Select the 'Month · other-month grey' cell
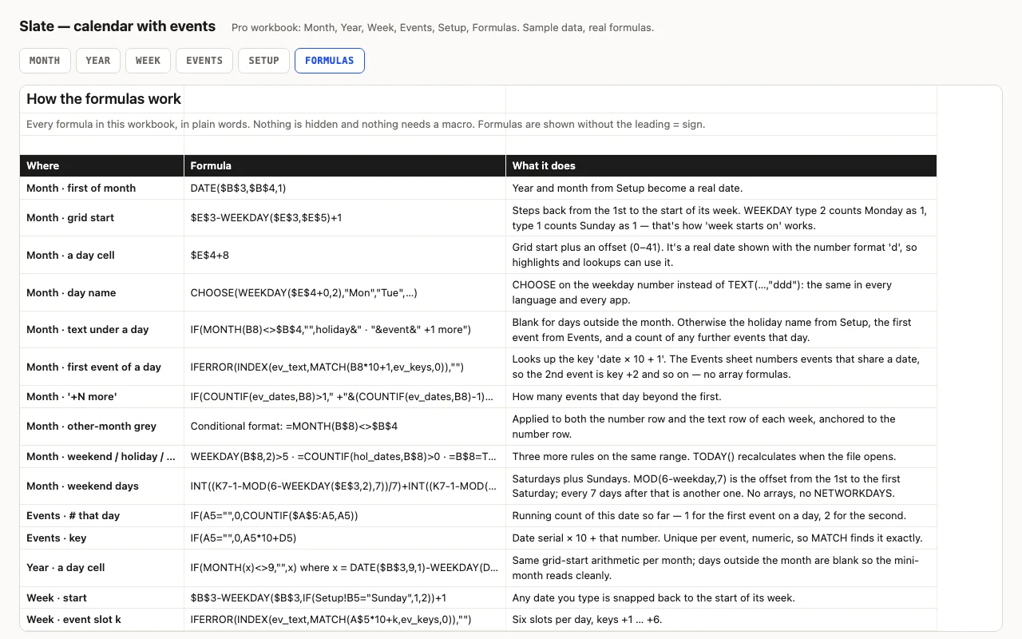The image size is (1022, 639). click(x=102, y=426)
